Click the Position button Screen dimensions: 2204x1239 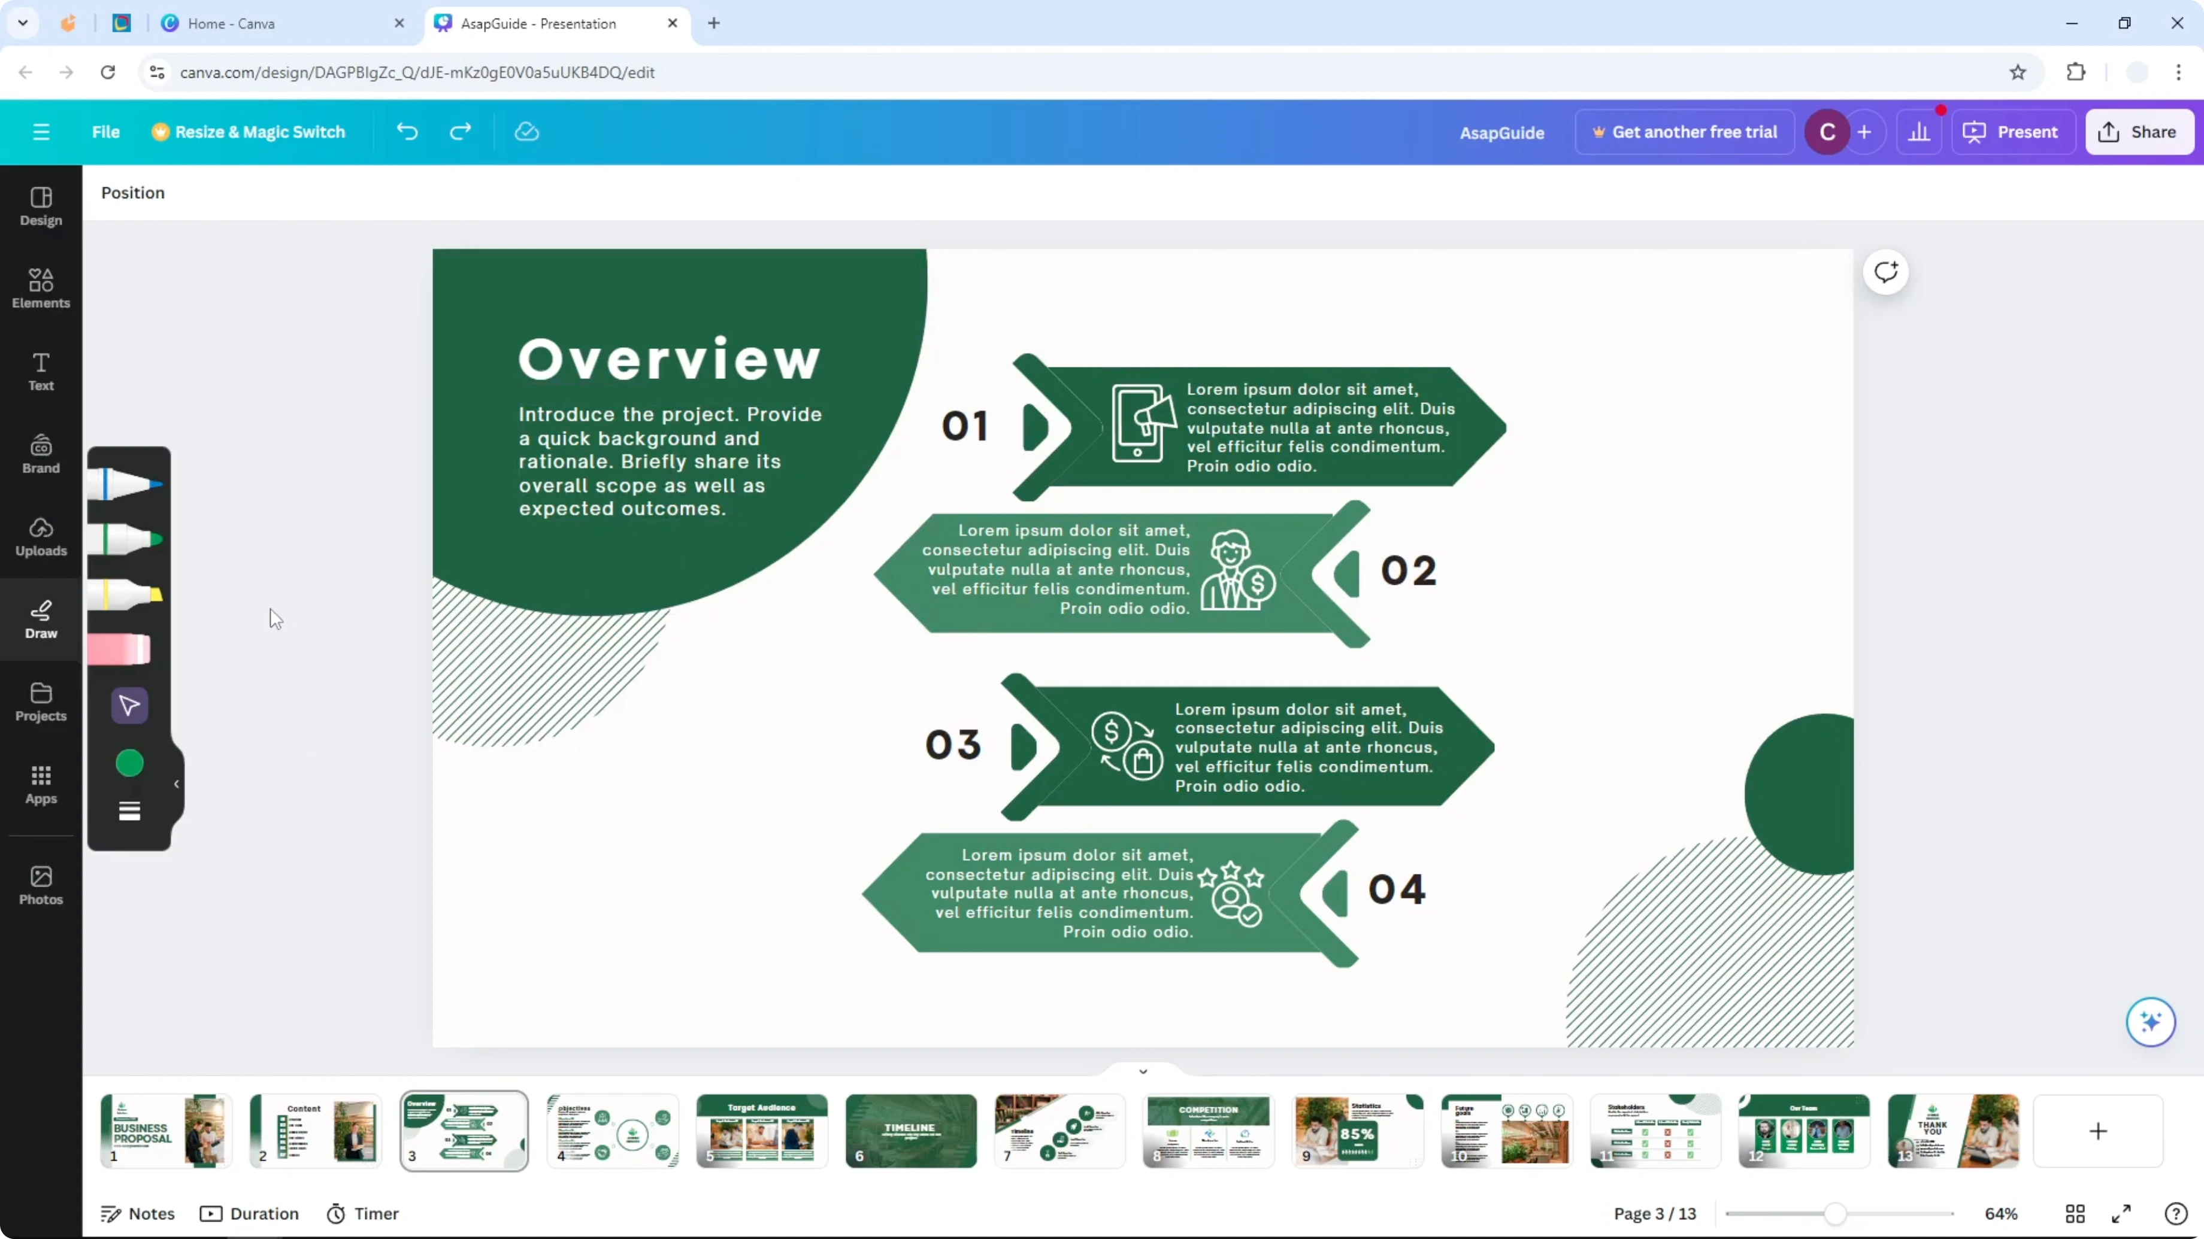coord(132,192)
